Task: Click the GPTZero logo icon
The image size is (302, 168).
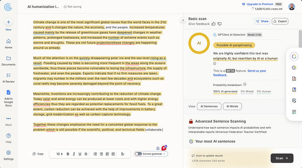Action: click(8, 7)
